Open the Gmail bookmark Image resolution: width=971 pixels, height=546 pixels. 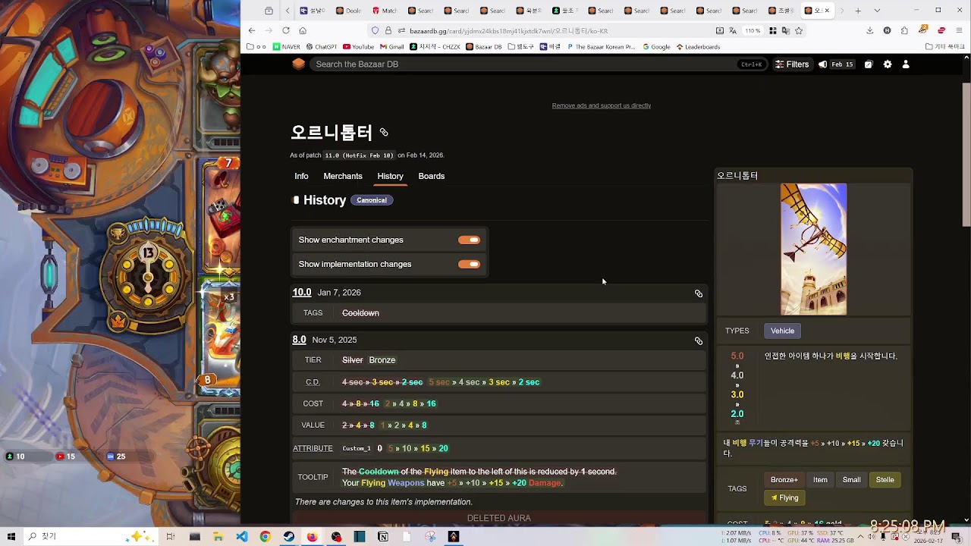pos(392,47)
